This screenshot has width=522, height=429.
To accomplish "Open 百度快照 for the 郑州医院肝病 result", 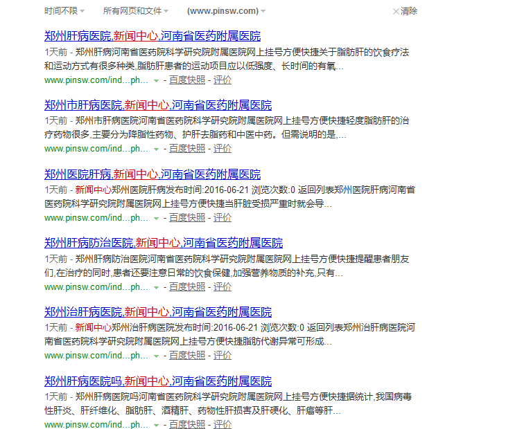I will point(187,218).
